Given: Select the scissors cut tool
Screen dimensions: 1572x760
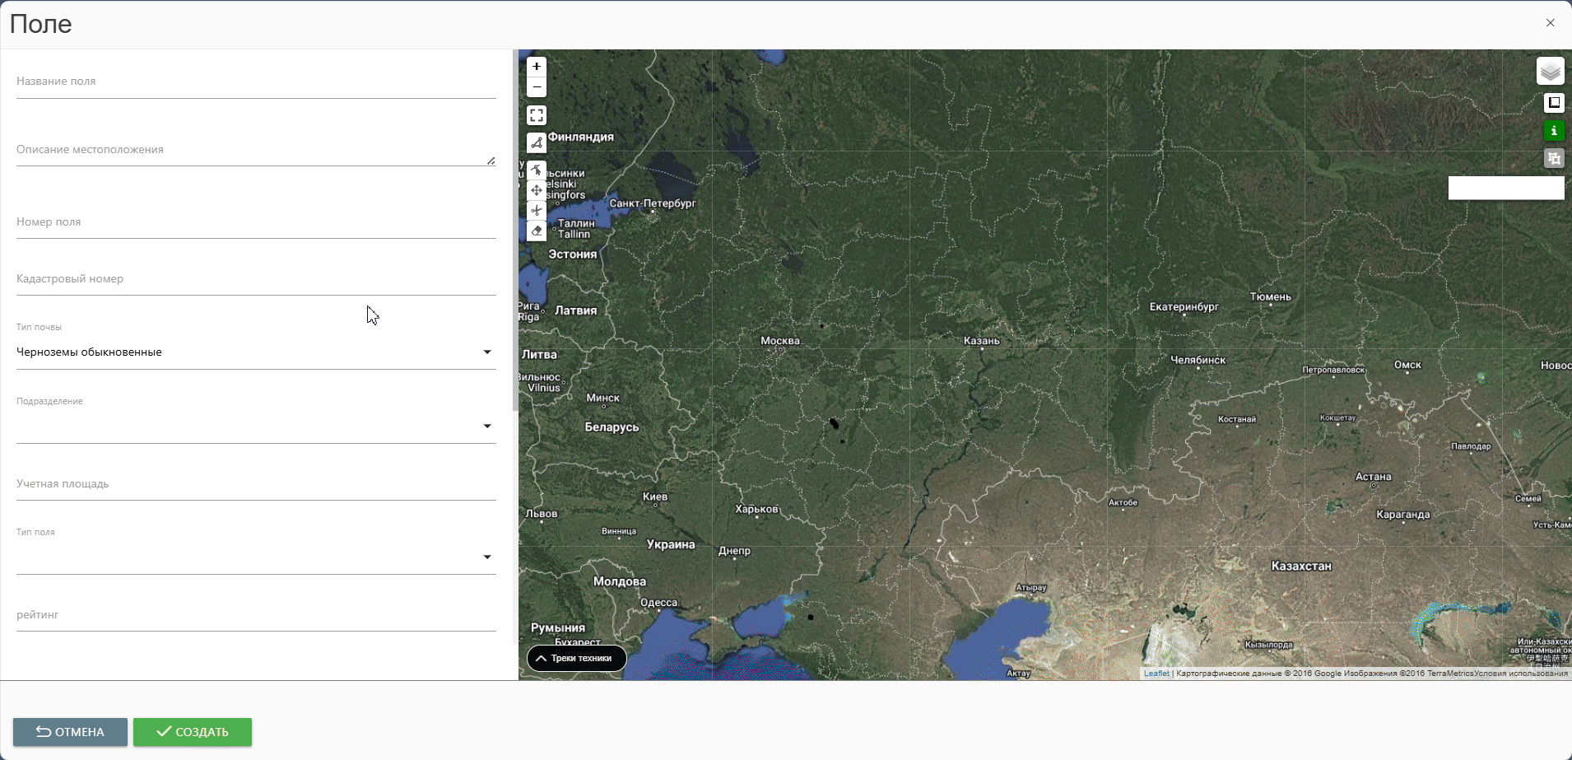Looking at the screenshot, I should point(537,211).
